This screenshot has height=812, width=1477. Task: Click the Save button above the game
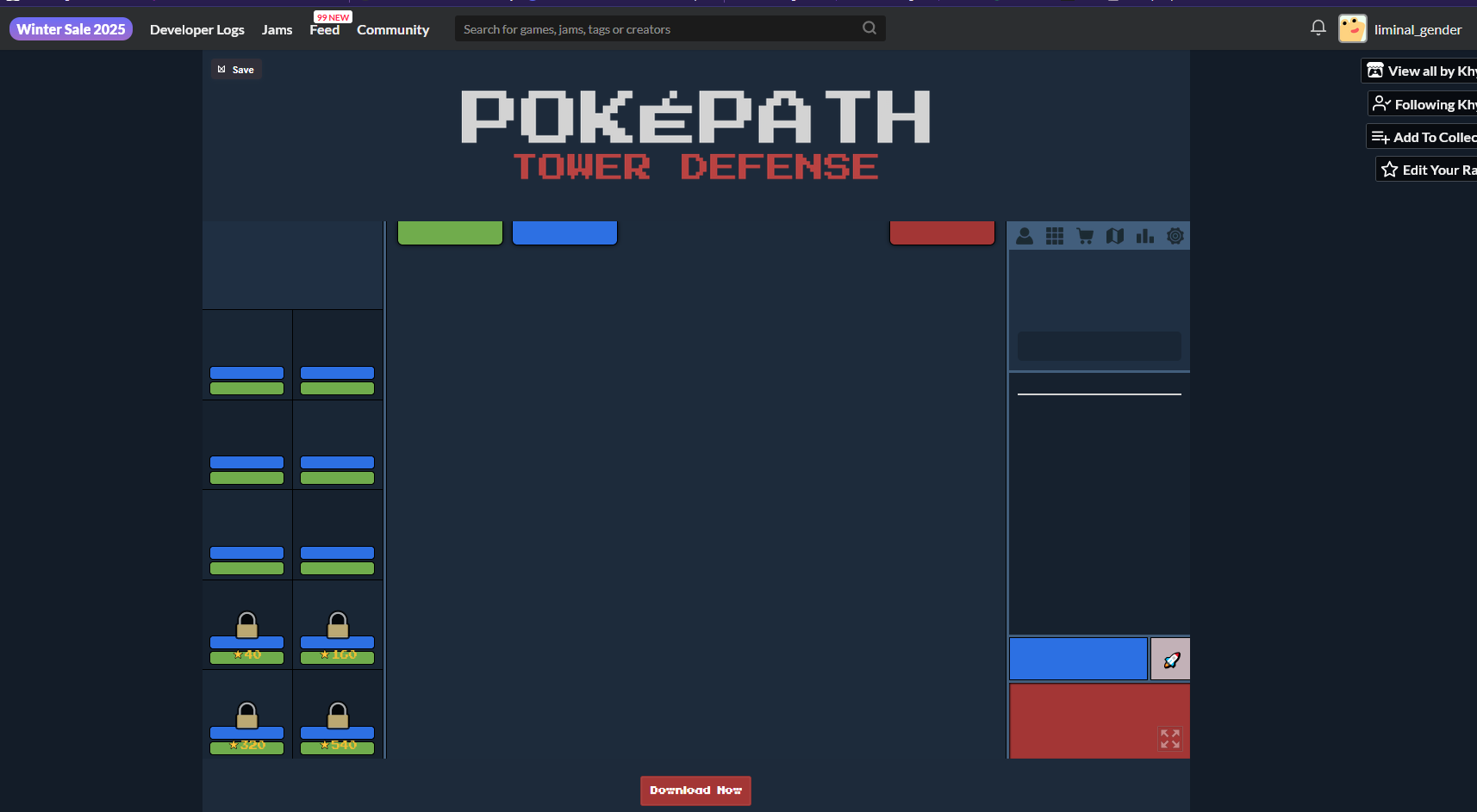(236, 70)
